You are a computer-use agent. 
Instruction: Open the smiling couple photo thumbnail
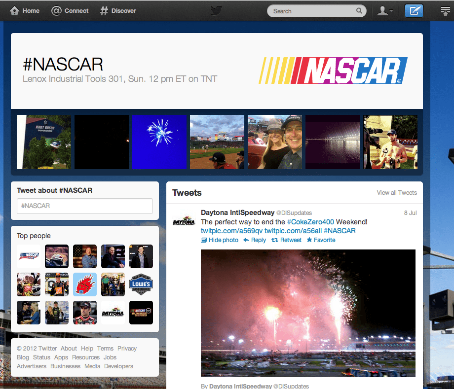tap(275, 142)
